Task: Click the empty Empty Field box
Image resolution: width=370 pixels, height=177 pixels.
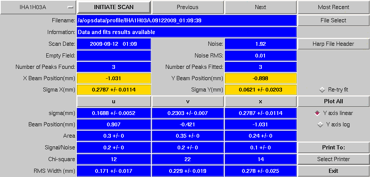Action: tap(114, 56)
